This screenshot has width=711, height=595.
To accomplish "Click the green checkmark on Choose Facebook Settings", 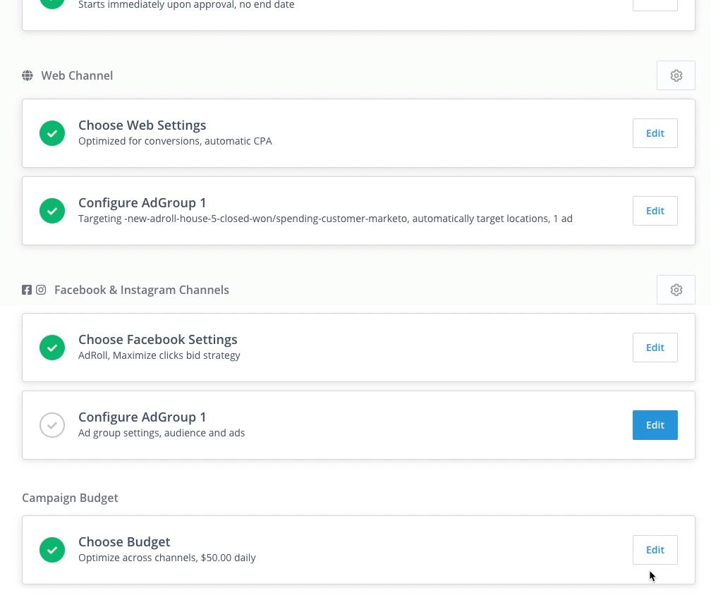I will (x=52, y=348).
